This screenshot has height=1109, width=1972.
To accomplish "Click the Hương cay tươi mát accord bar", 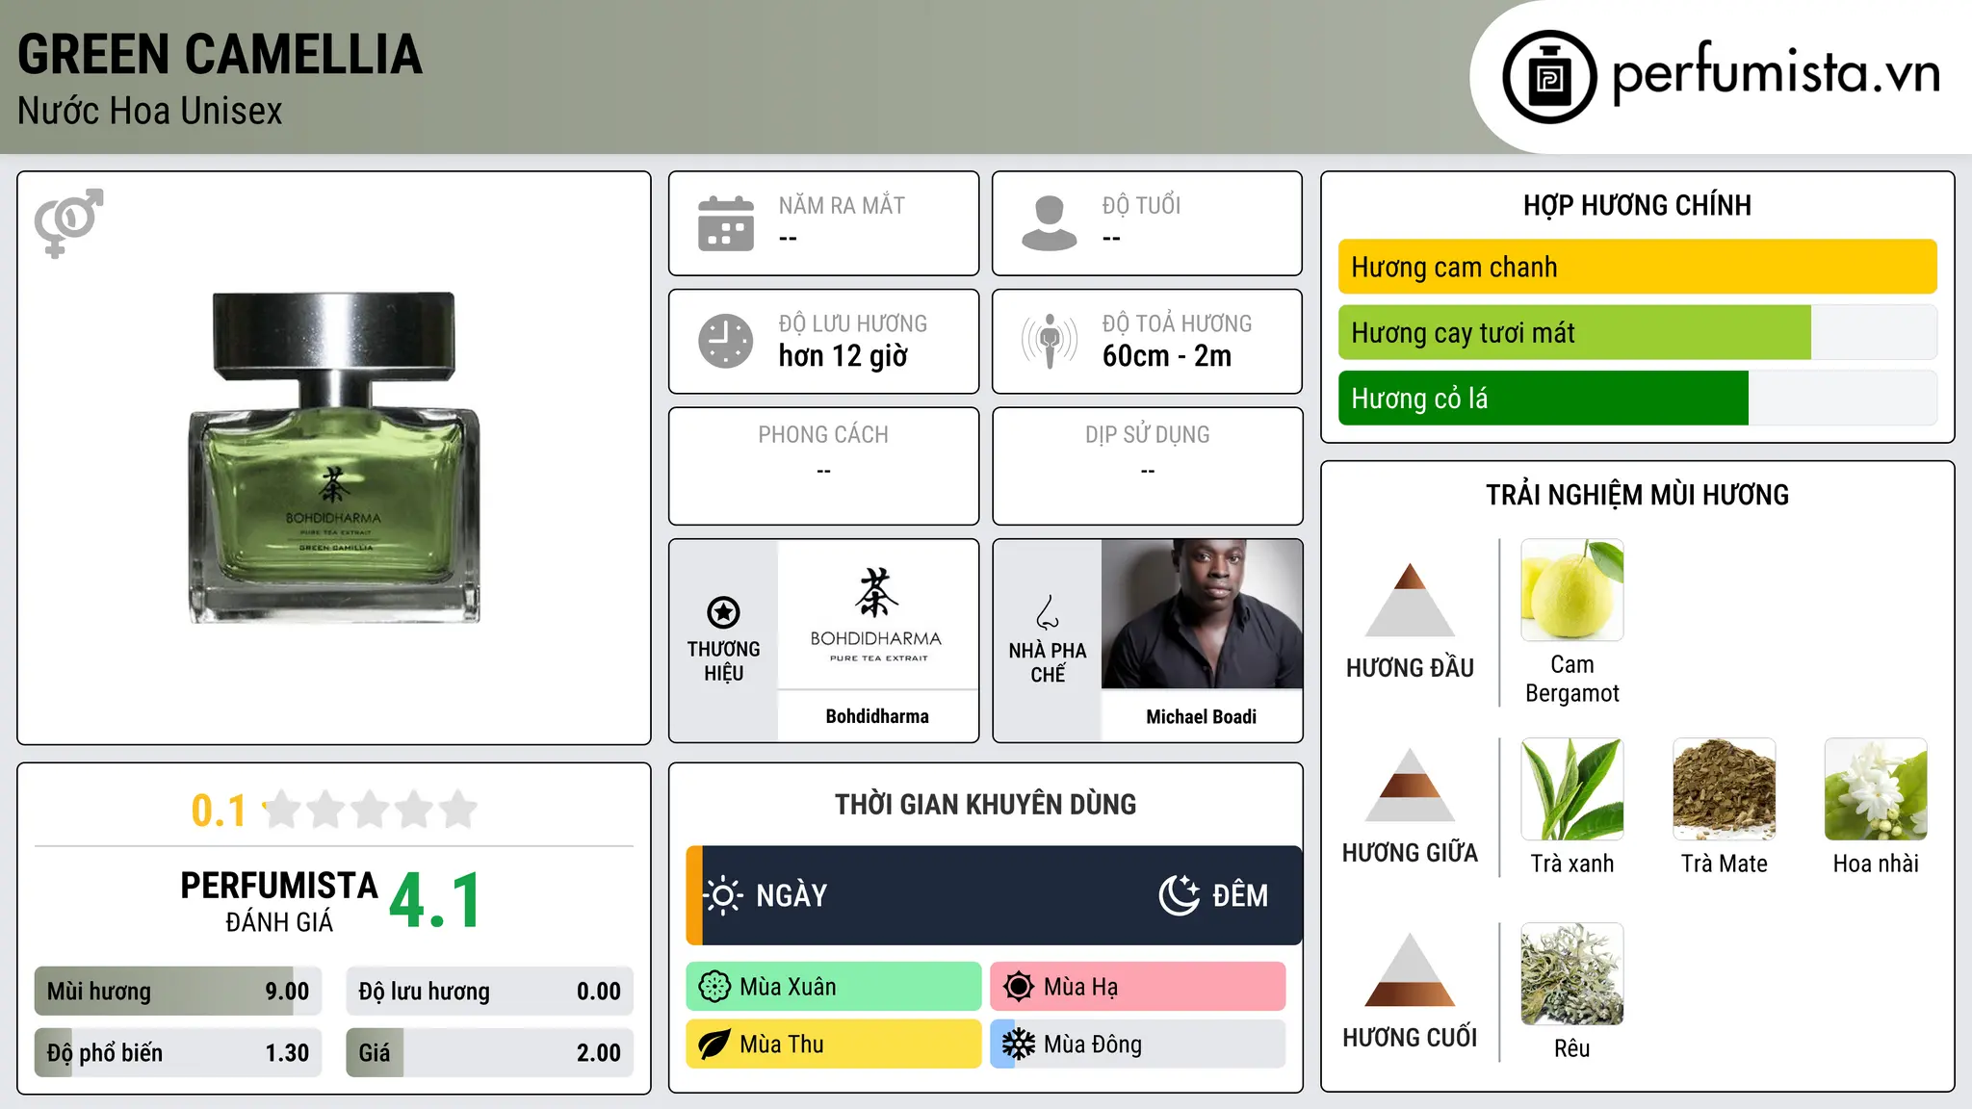I will click(1638, 332).
